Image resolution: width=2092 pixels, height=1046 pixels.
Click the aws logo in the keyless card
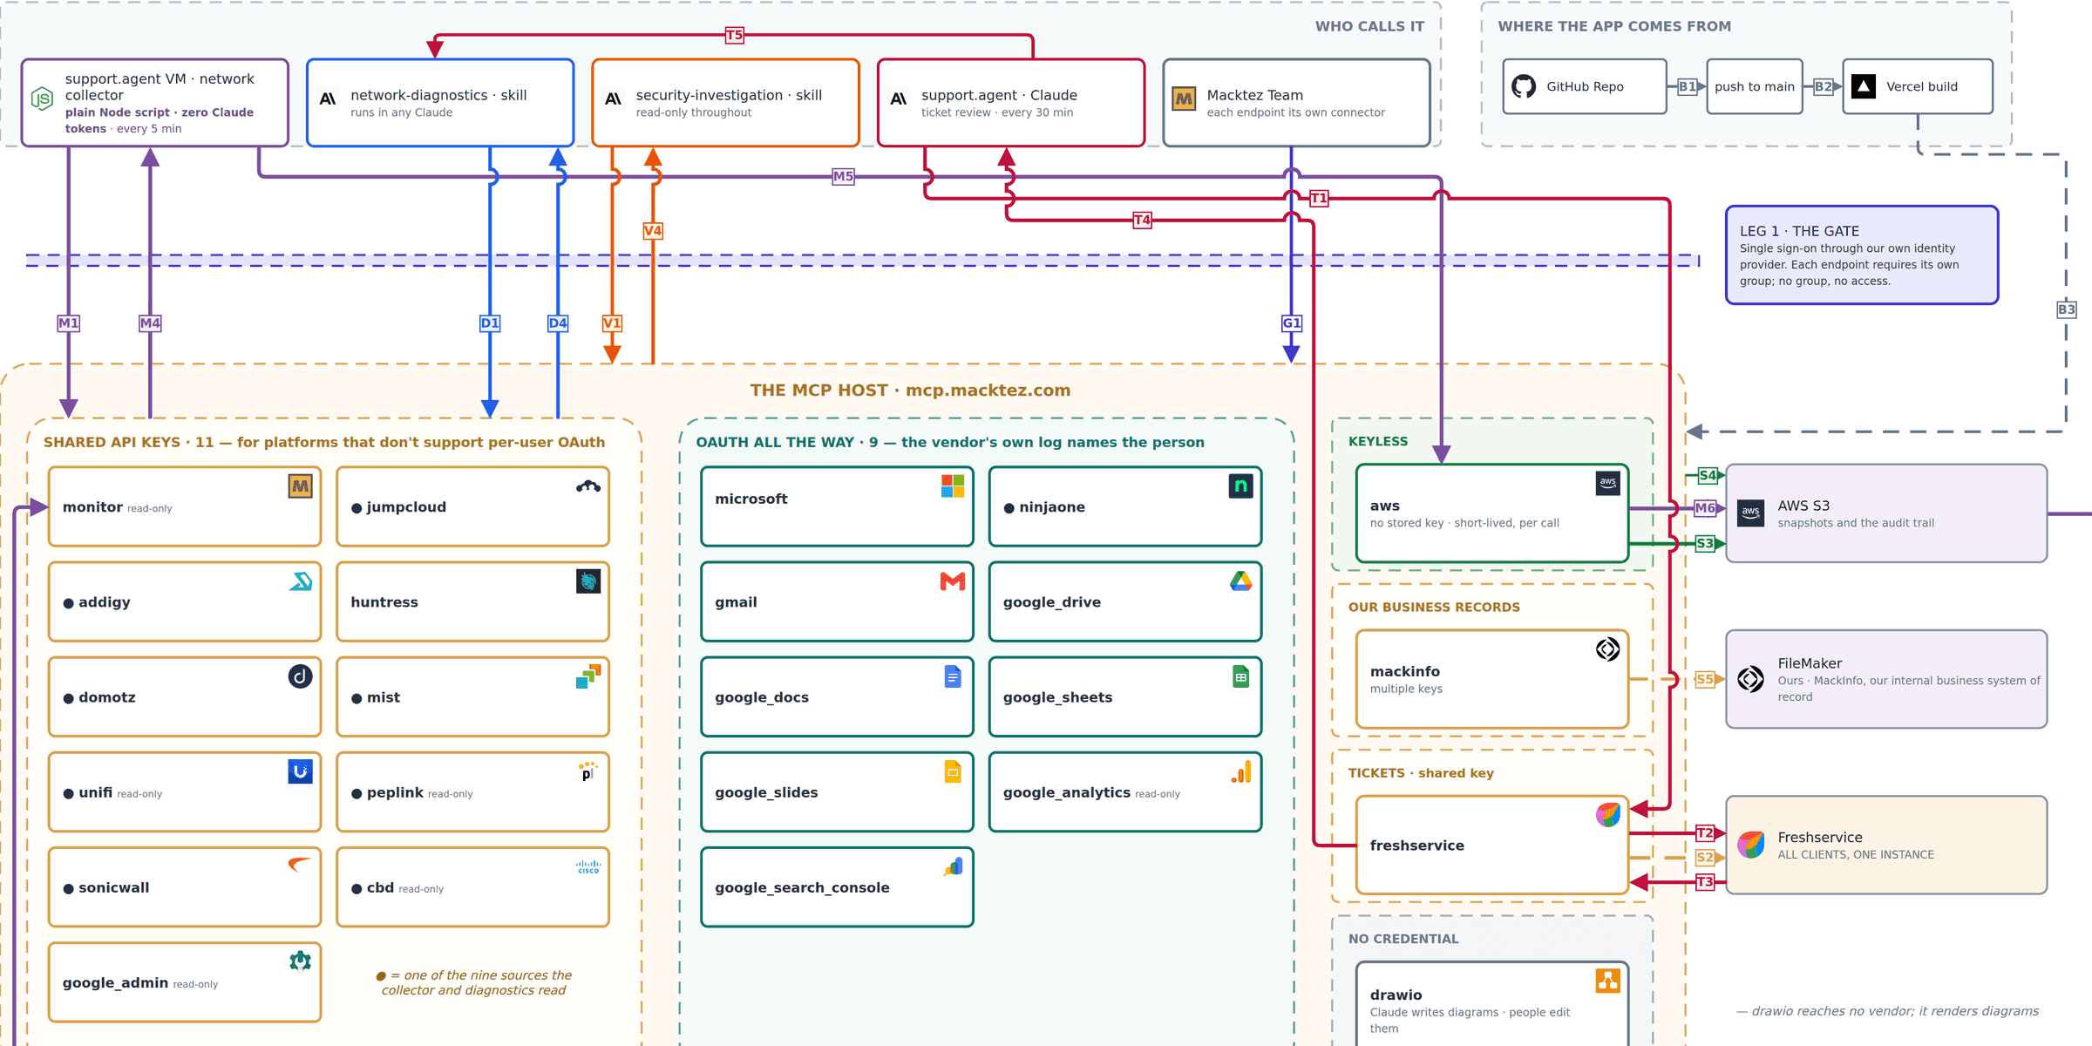tap(1608, 483)
